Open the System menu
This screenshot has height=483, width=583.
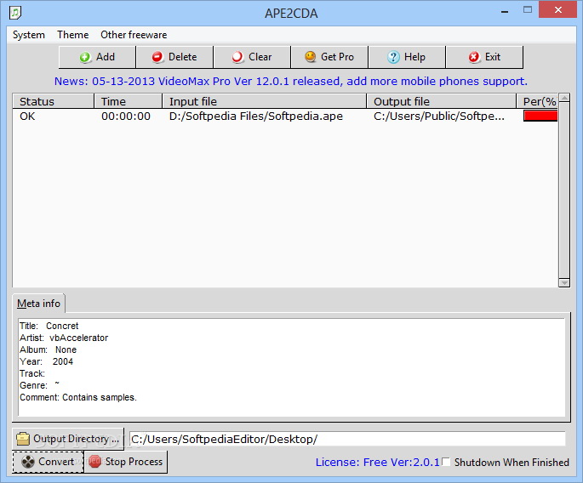tap(29, 35)
